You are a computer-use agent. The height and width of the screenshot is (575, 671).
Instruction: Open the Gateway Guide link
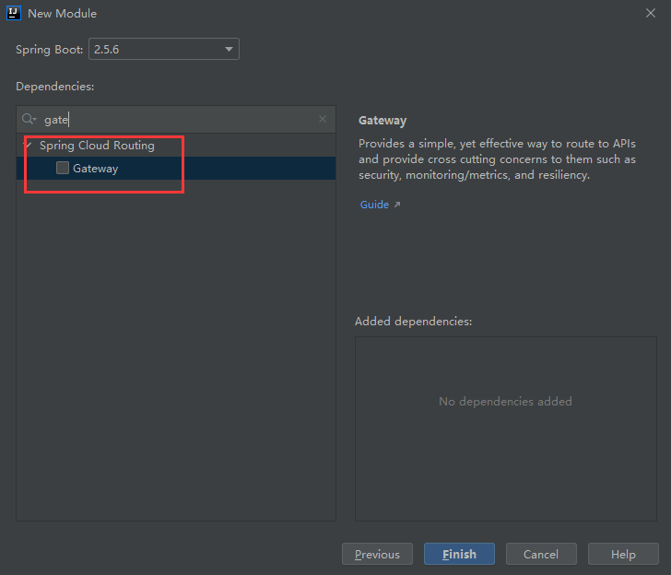(x=374, y=205)
